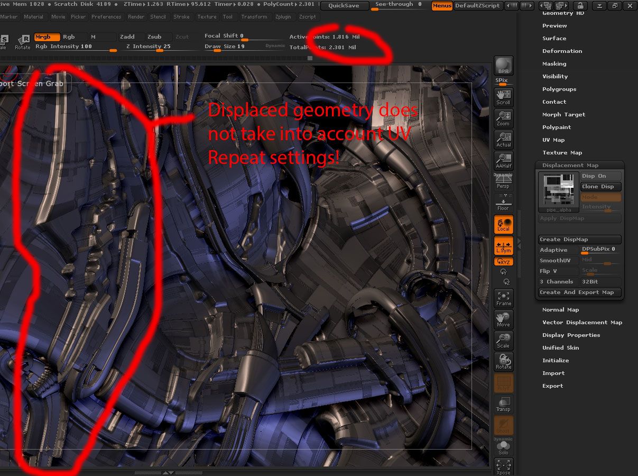638x476 pixels.
Task: Open the Render menu
Action: click(x=136, y=16)
